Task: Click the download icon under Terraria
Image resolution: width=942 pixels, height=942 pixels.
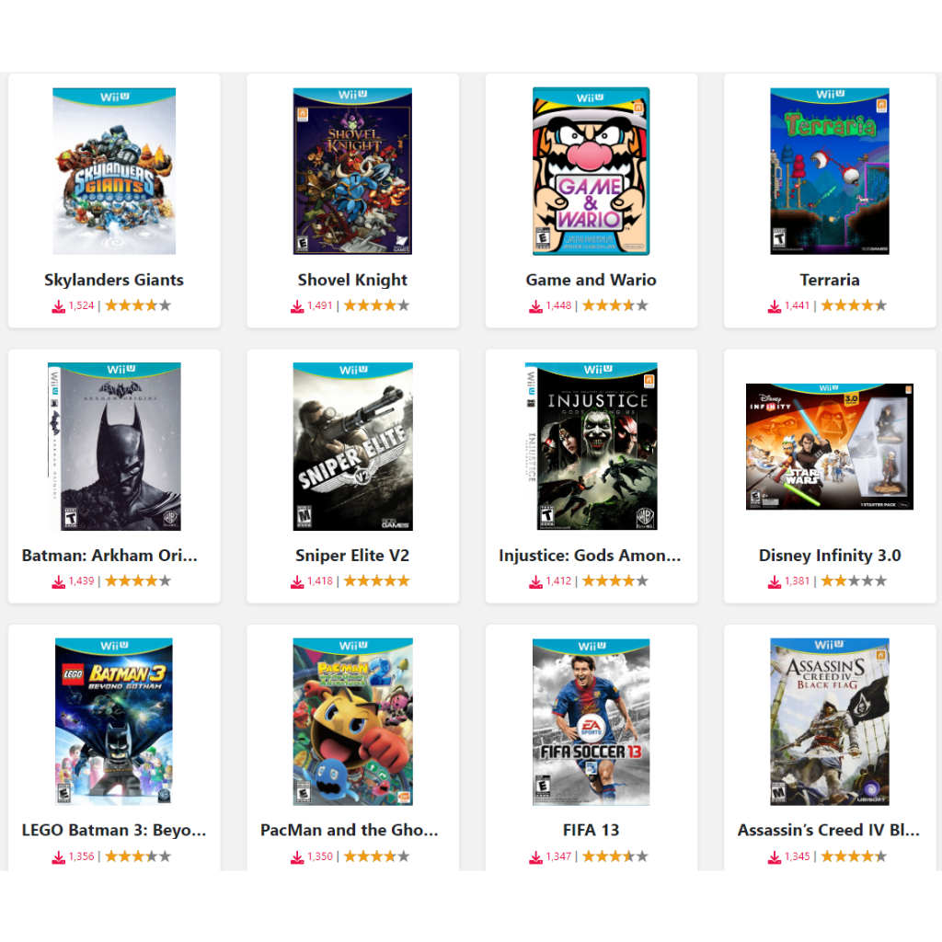Action: pyautogui.click(x=775, y=306)
